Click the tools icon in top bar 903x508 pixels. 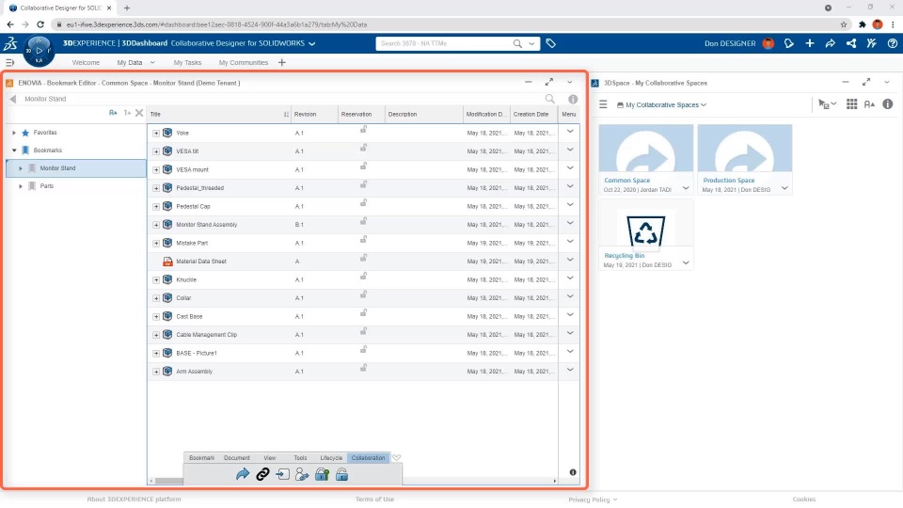click(871, 43)
